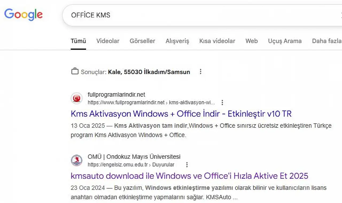Image resolution: width=342 pixels, height=203 pixels.
Task: Click the search box containing OFFİCE KMS
Action: pos(187,15)
